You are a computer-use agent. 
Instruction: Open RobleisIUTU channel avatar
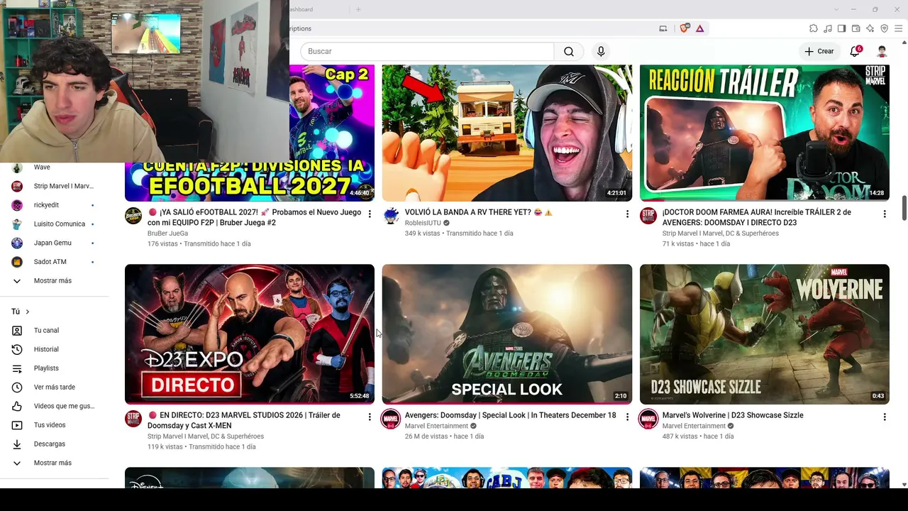pos(391,216)
